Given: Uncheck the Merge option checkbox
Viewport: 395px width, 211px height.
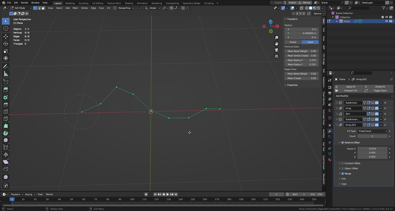Looking at the screenshot, I should click(x=343, y=174).
